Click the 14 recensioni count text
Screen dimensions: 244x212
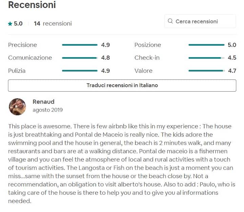point(53,24)
